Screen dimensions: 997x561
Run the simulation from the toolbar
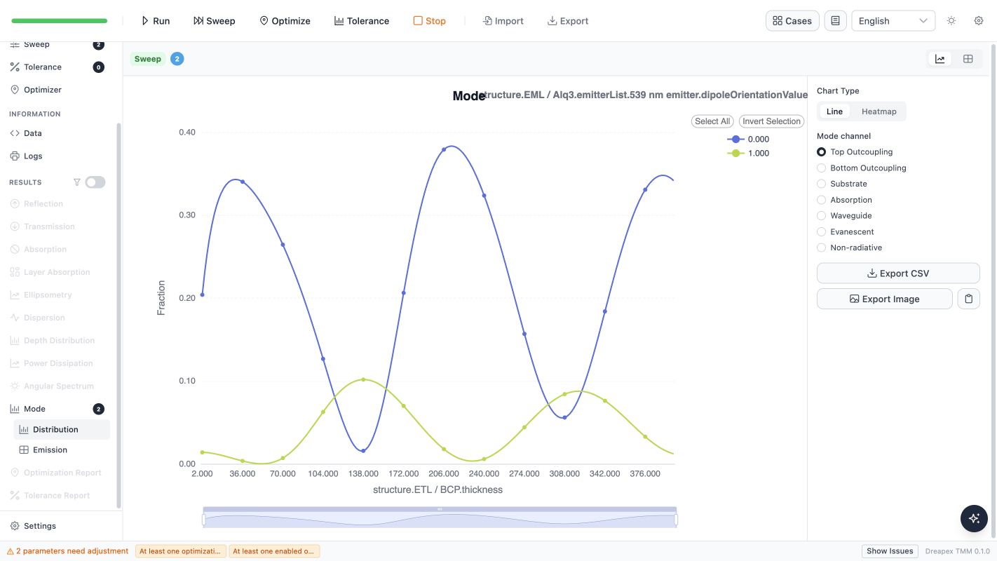156,21
